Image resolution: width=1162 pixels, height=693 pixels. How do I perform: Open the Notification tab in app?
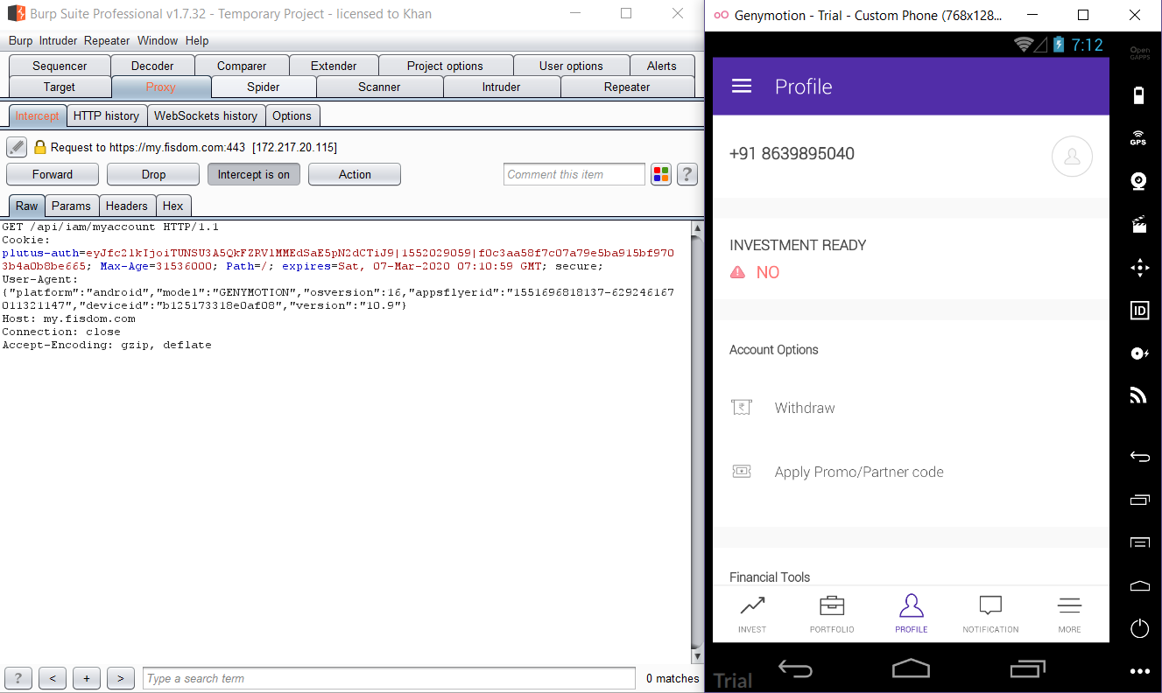[990, 614]
